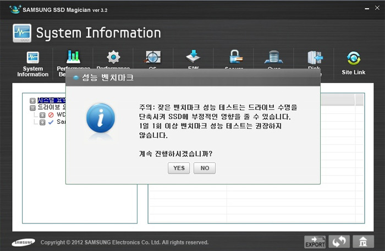Select the highlighted top tree item
The image size is (385, 251).
point(51,100)
